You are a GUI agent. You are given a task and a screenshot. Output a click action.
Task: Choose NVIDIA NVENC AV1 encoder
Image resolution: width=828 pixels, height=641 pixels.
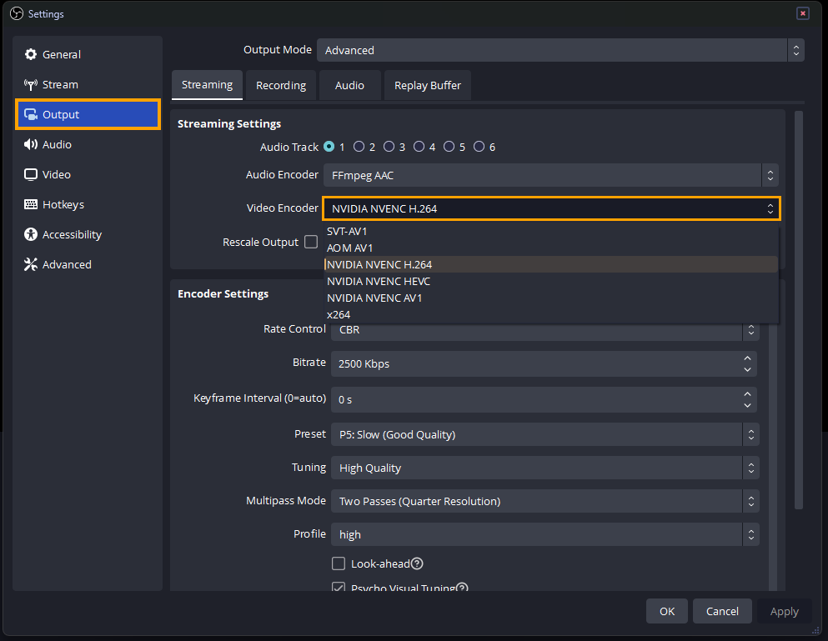coord(551,298)
